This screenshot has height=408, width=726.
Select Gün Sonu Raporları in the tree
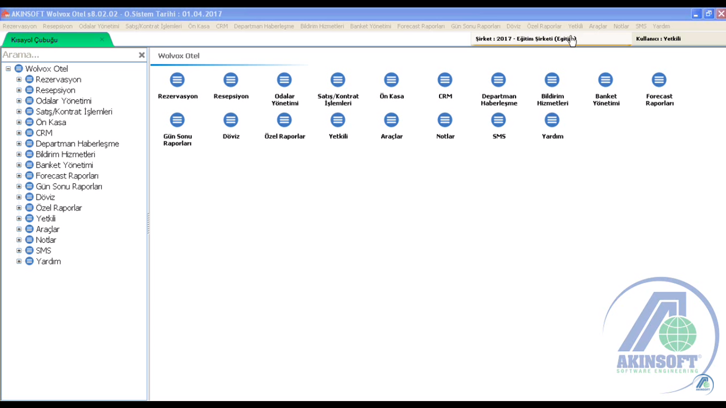point(69,186)
